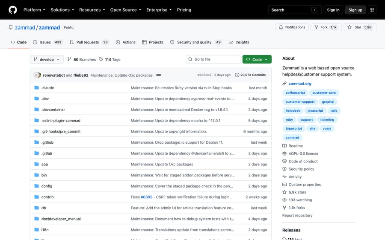Click the Notifications button
Image resolution: width=385 pixels, height=240 pixels.
(x=292, y=27)
